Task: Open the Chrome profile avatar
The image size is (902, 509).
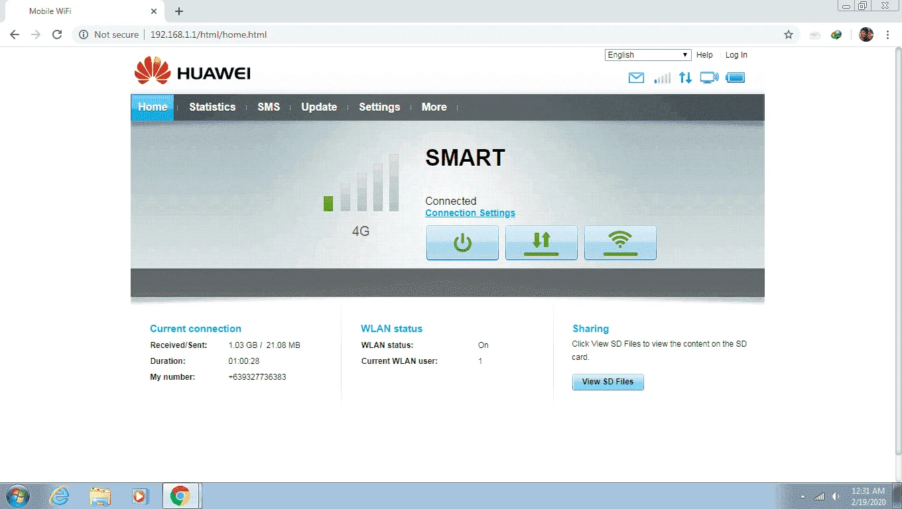Action: 866,34
